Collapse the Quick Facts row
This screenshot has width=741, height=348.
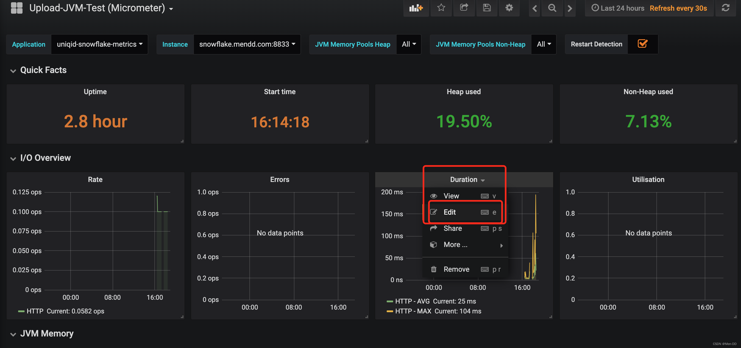(13, 71)
